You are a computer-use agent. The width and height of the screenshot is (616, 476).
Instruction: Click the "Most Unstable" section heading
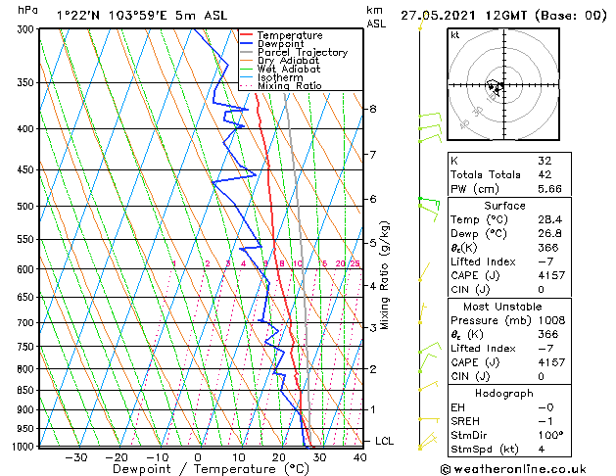click(502, 307)
